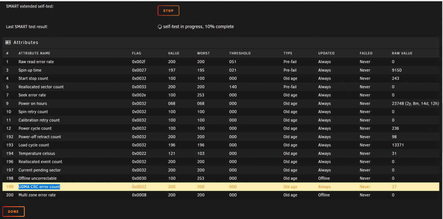Click the WORST column header

click(x=203, y=53)
